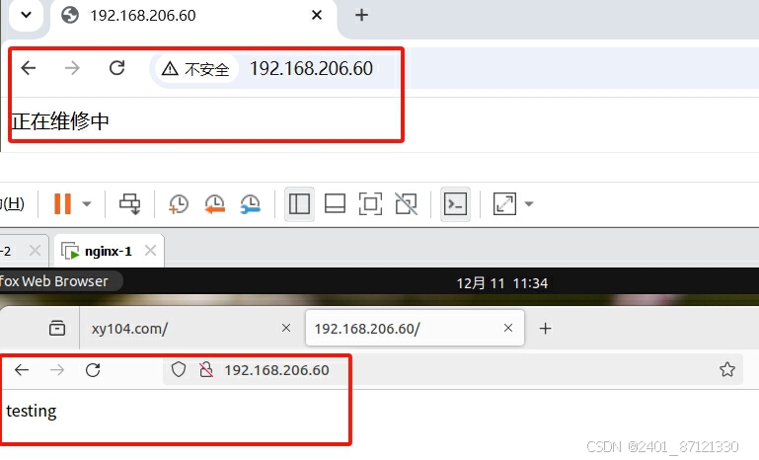This screenshot has width=759, height=460.
Task: Send Ctrl+Alt+Del to the virtual machine
Action: pos(129,204)
